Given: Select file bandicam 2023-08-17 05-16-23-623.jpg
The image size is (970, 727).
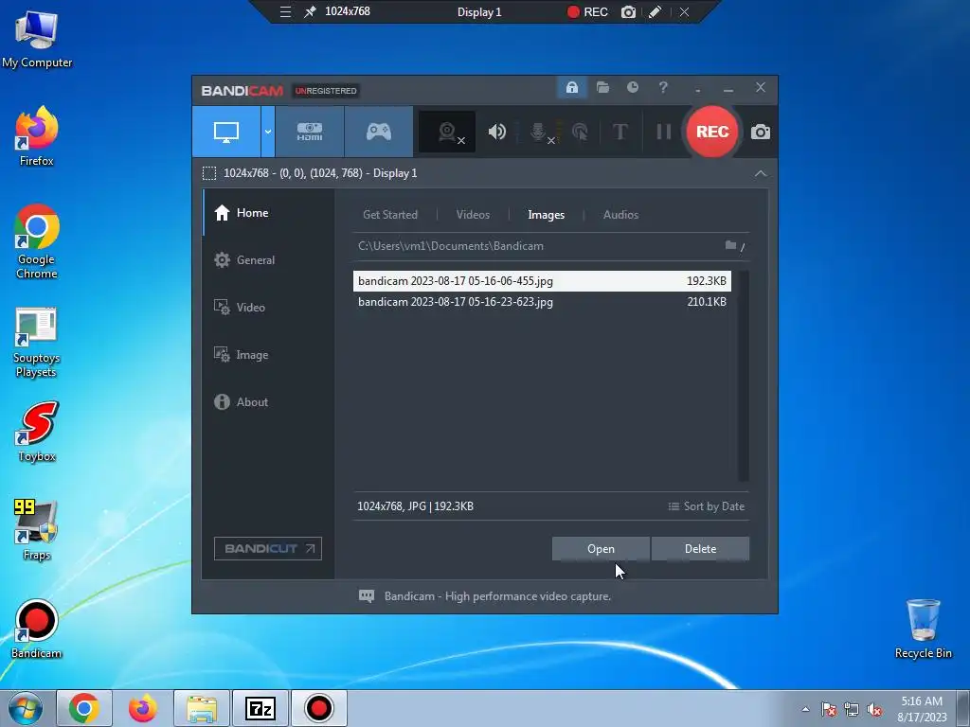Looking at the screenshot, I should (542, 302).
